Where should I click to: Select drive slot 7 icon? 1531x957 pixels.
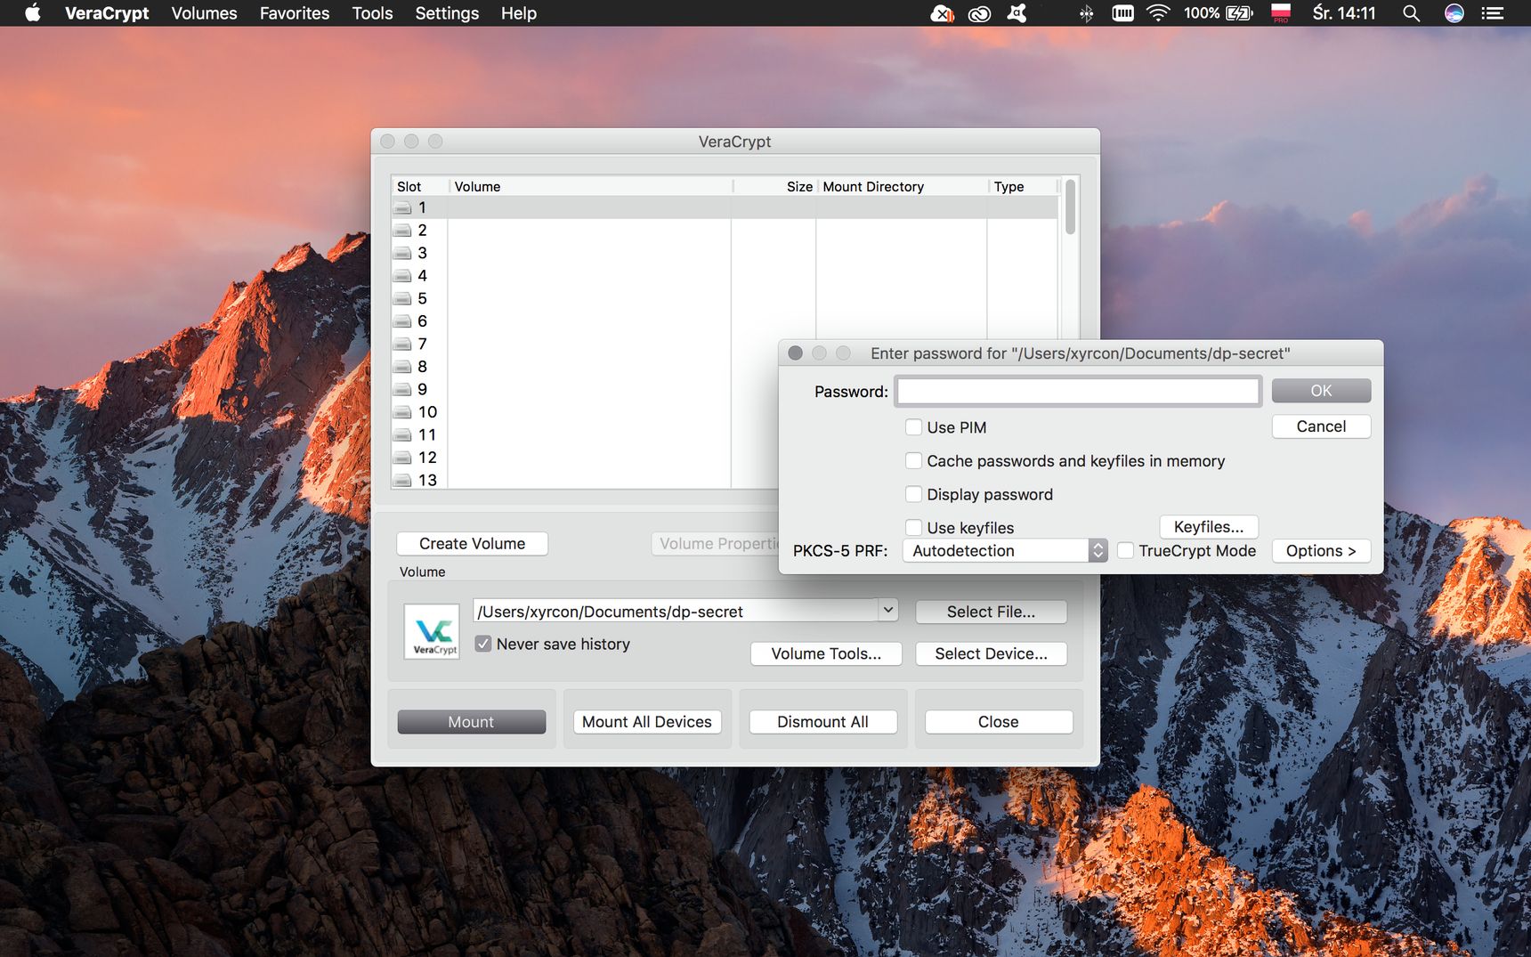tap(403, 344)
